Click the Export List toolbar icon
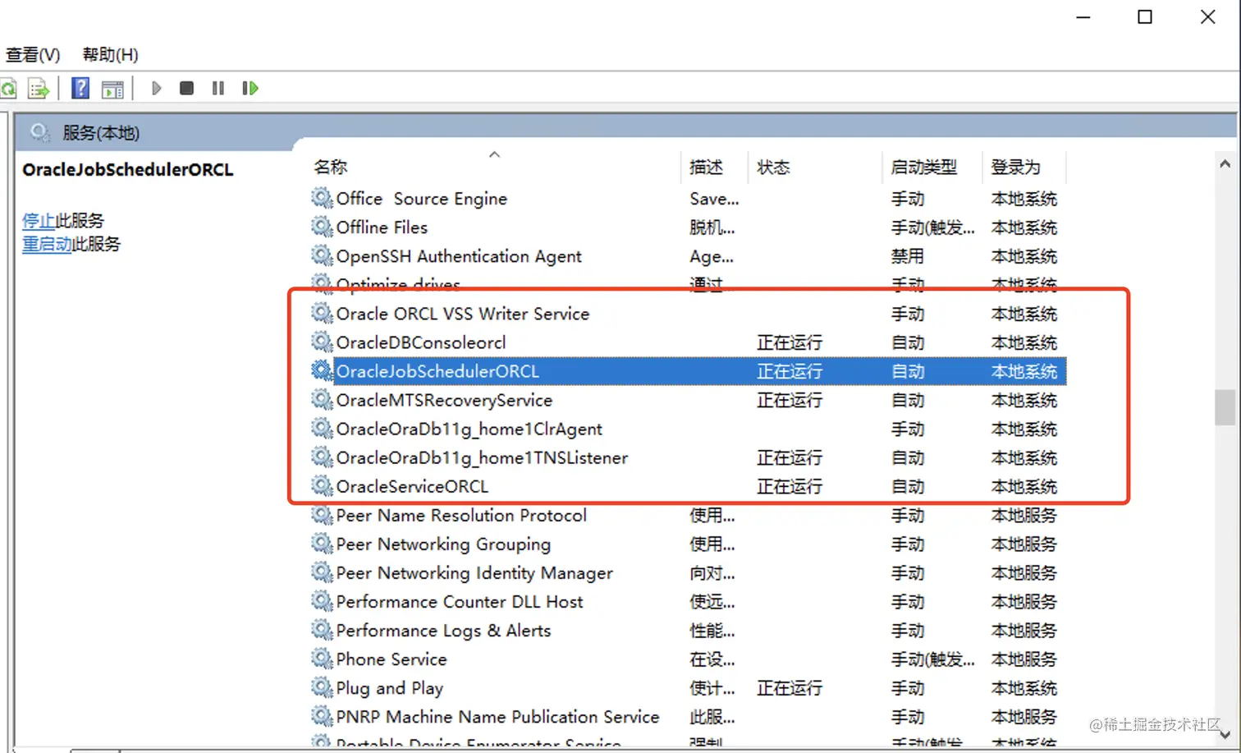The height and width of the screenshot is (753, 1241). [39, 89]
